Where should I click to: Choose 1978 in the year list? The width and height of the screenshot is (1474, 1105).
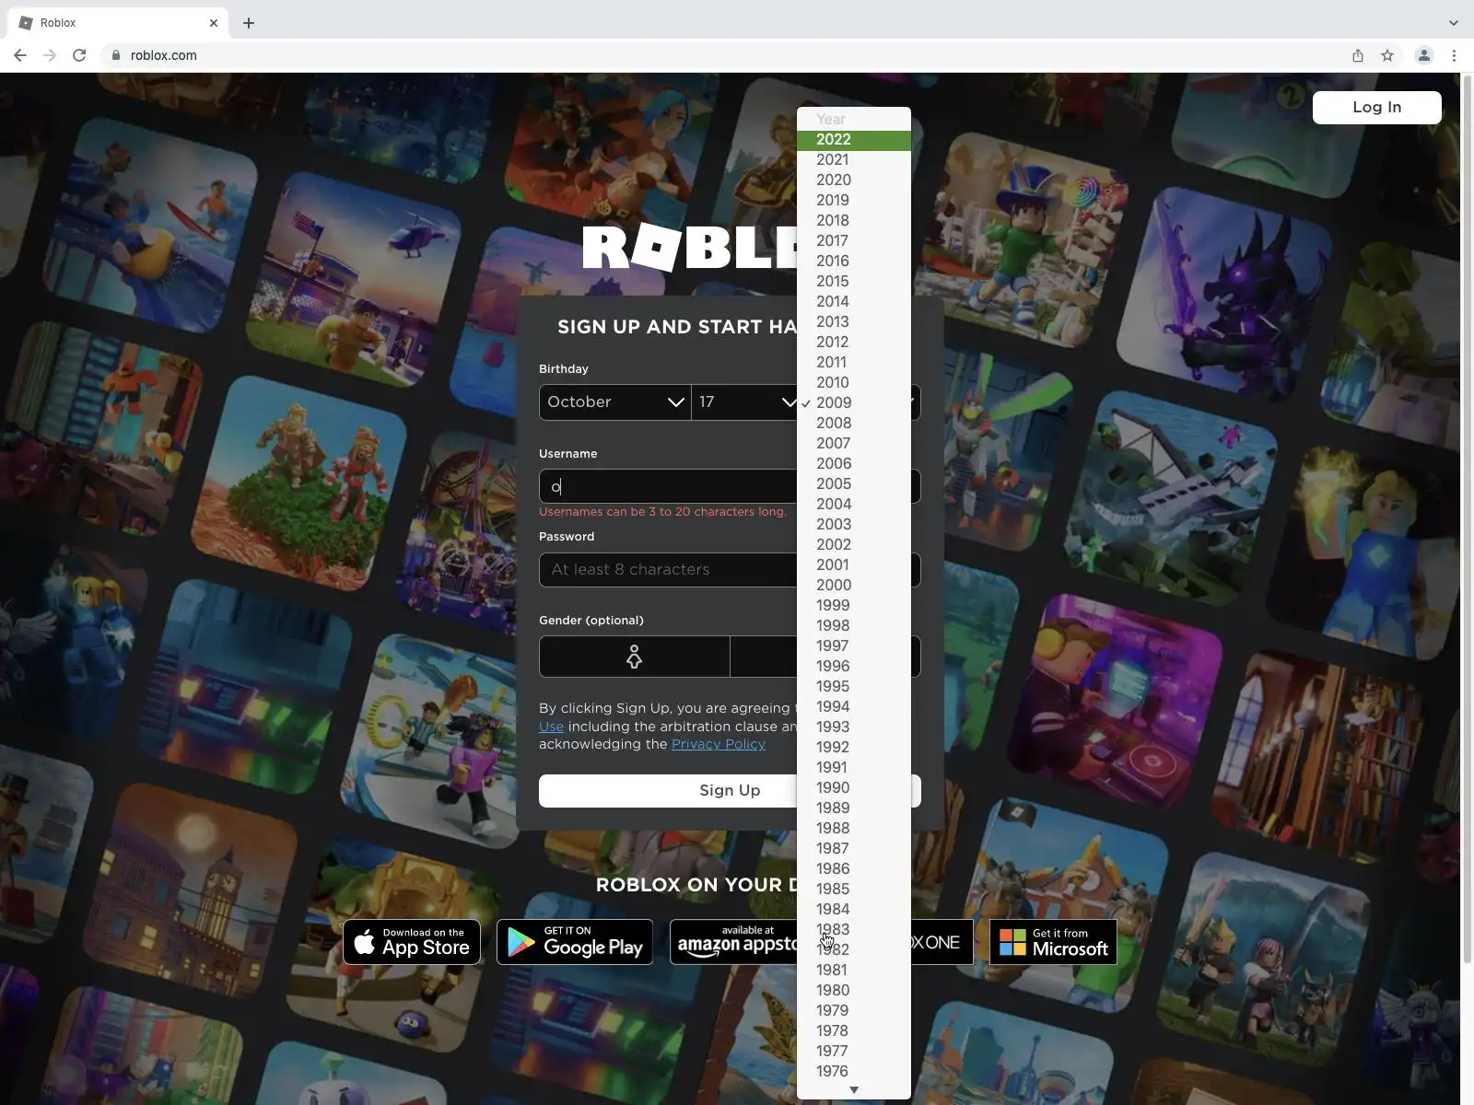pyautogui.click(x=854, y=1031)
